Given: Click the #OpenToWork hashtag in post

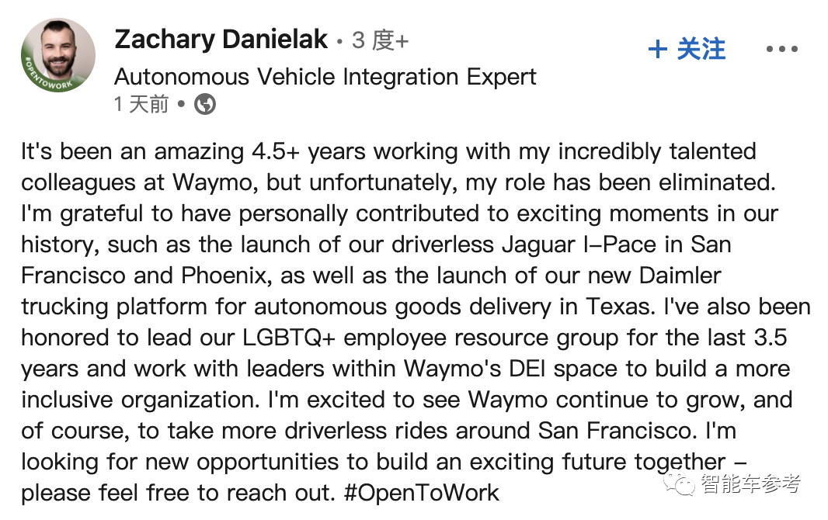Looking at the screenshot, I should (422, 492).
